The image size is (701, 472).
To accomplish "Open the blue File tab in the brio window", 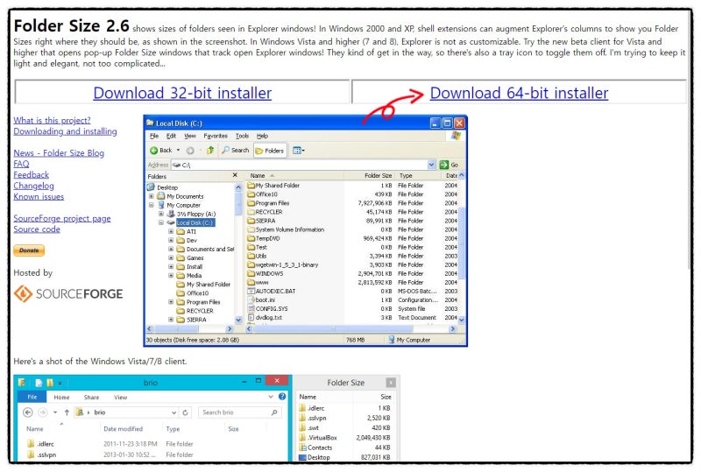I will [32, 397].
